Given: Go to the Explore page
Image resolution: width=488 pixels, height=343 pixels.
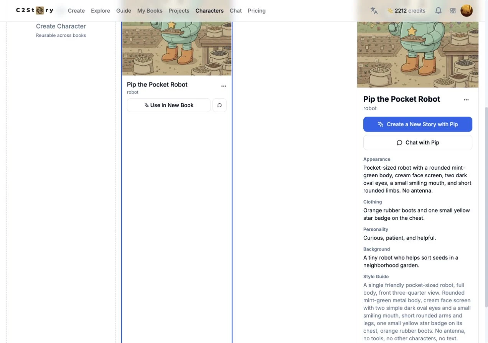Looking at the screenshot, I should pos(101,11).
